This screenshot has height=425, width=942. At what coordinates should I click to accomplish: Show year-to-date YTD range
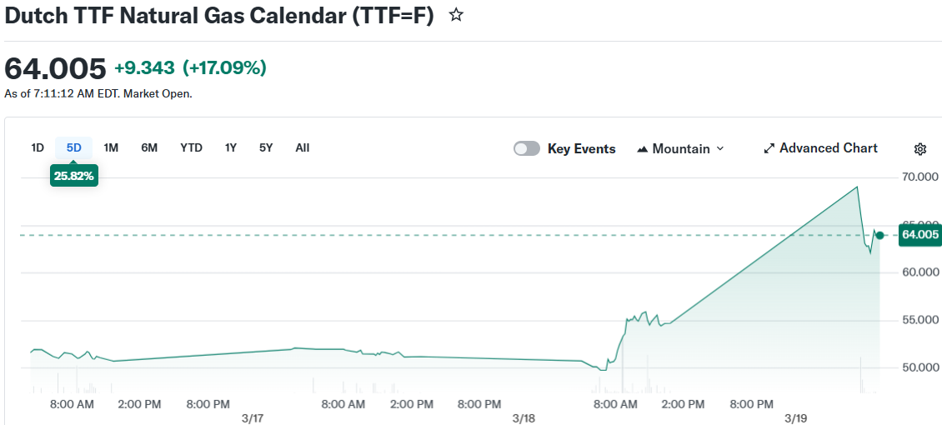tap(191, 148)
